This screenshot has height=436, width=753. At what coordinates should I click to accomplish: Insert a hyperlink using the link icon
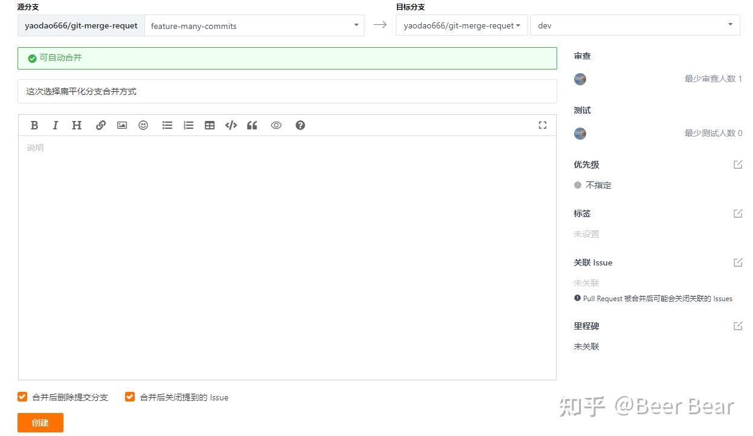coord(101,125)
